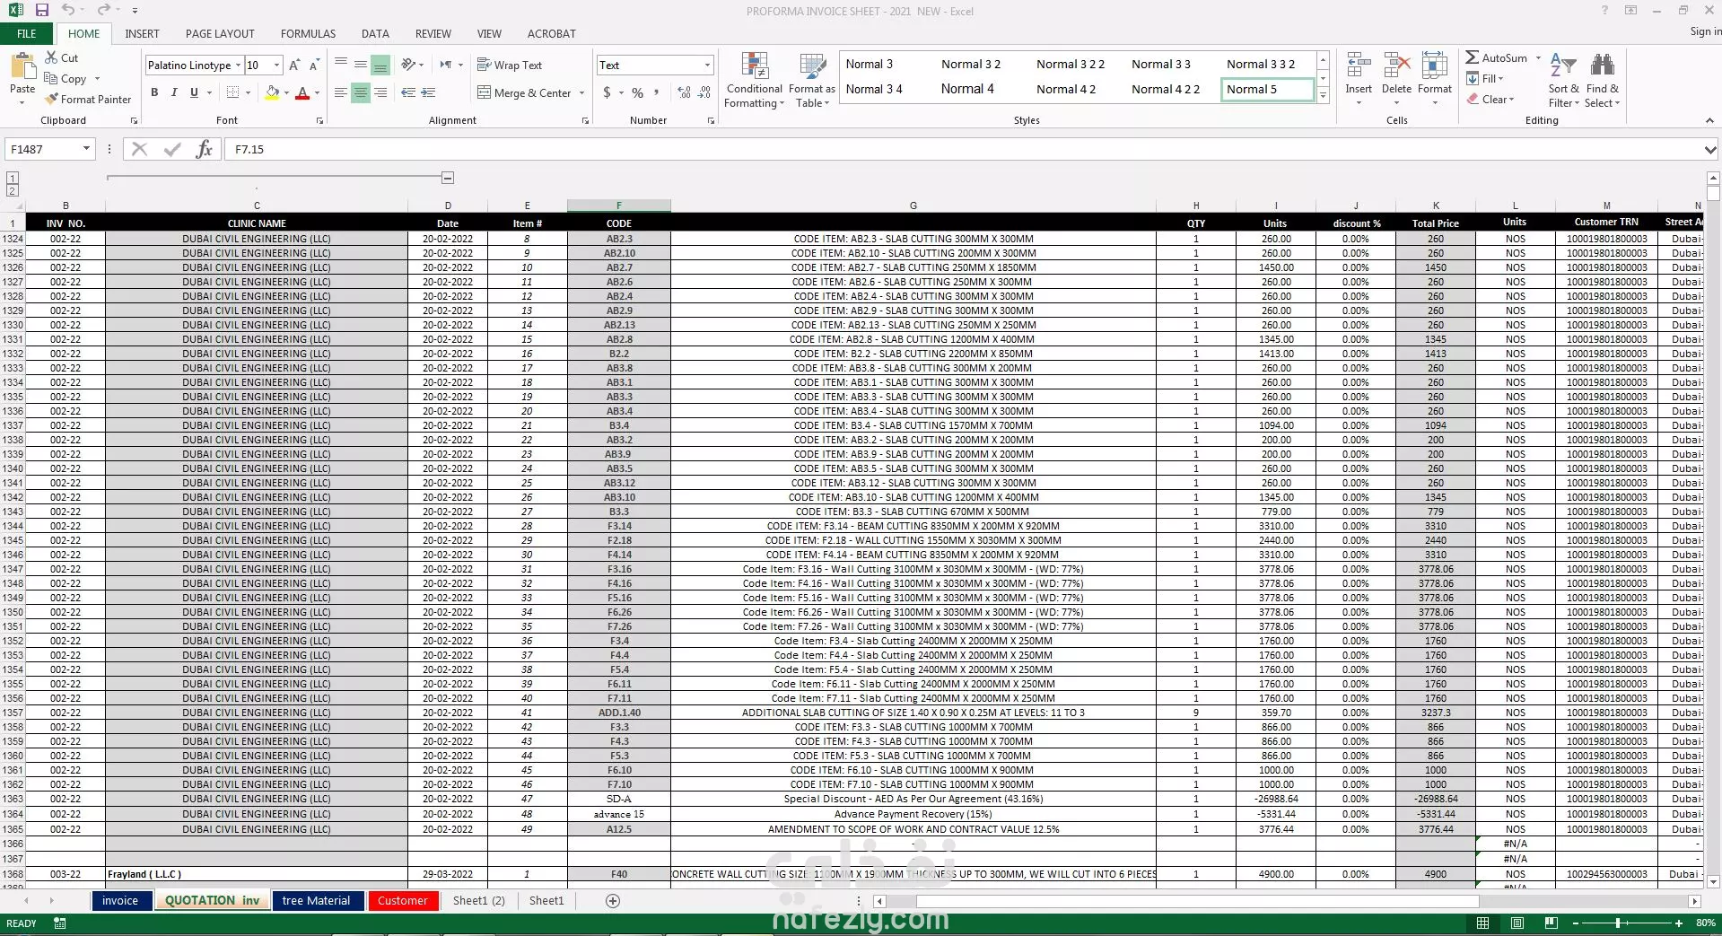Click Sign in link

tap(1705, 31)
